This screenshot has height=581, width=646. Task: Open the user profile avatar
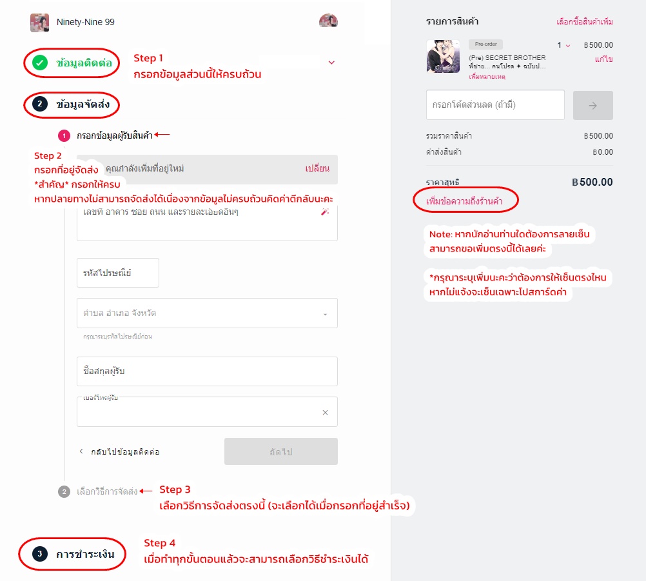[x=328, y=21]
